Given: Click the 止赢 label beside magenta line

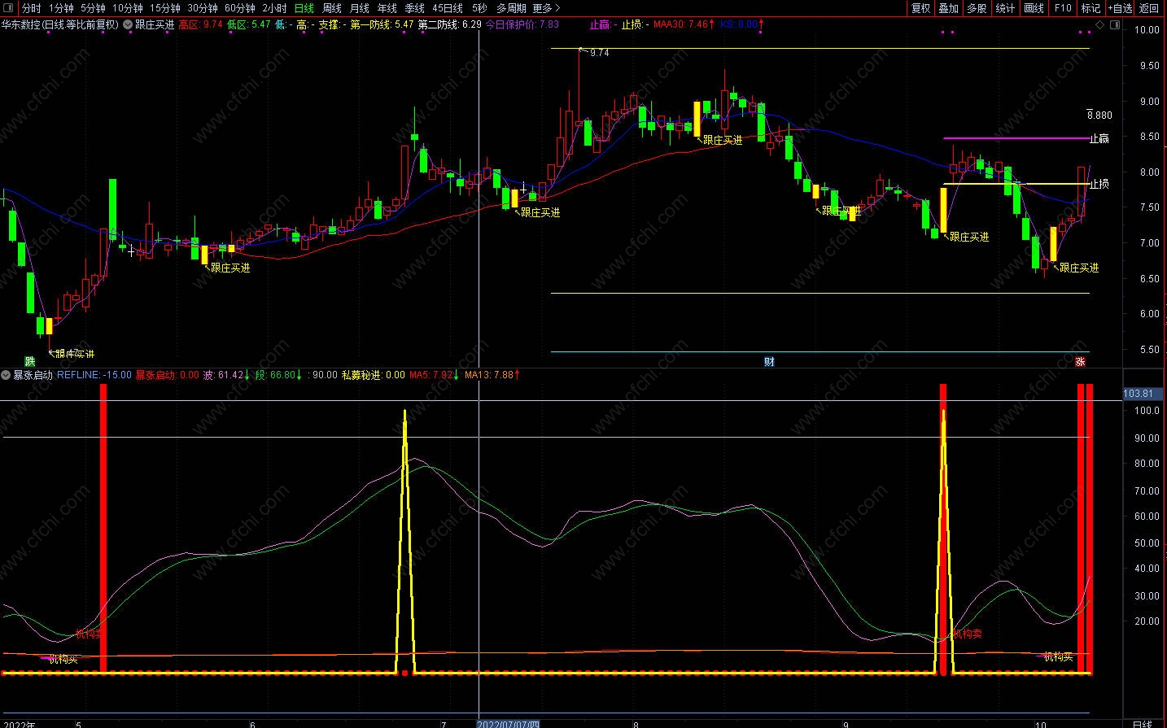Looking at the screenshot, I should pyautogui.click(x=1099, y=139).
